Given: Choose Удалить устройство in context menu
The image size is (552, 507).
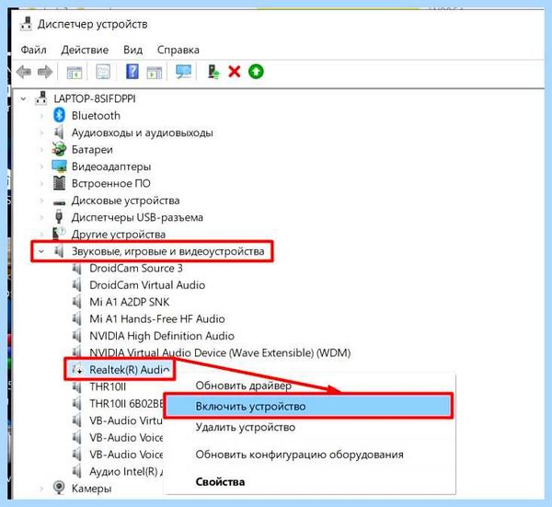Looking at the screenshot, I should (x=246, y=428).
